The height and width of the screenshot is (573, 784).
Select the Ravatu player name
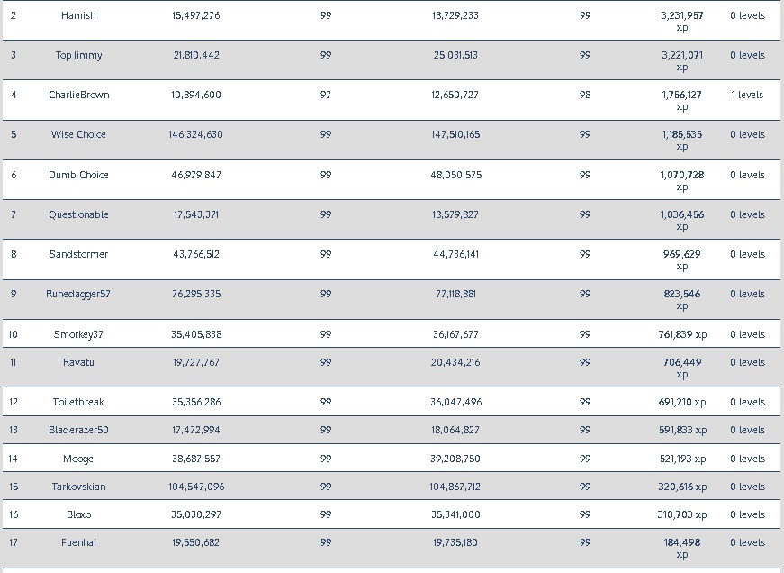point(78,362)
